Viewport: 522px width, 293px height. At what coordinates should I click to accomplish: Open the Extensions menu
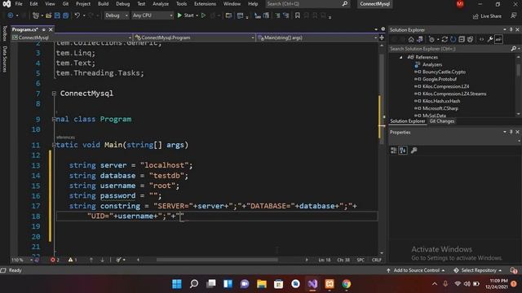205,3
